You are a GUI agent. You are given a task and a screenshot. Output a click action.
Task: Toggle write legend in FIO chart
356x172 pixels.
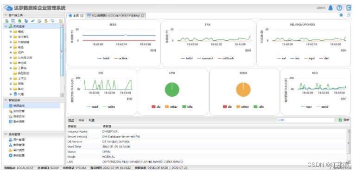point(109,107)
